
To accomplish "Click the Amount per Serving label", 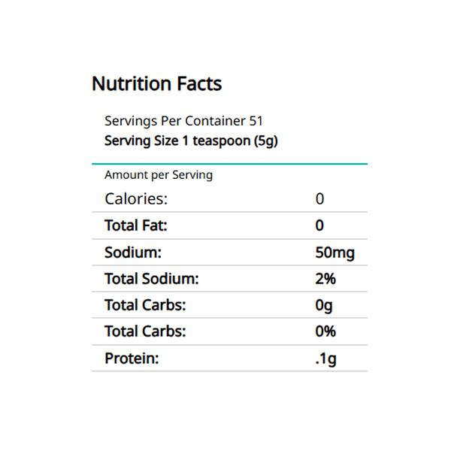I will coord(159,175).
